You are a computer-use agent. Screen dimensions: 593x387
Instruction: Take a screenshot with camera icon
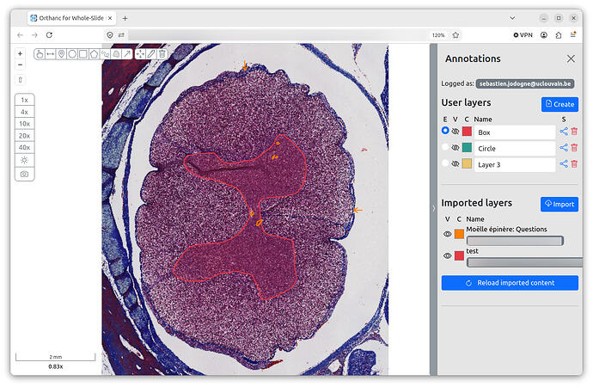click(x=24, y=174)
